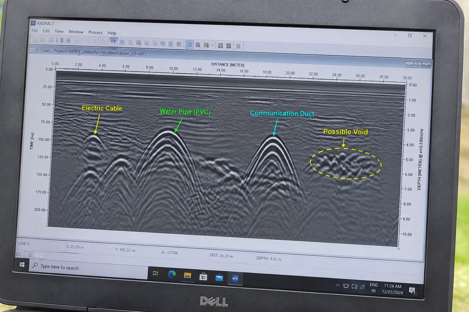Open the Windows Start menu

click(x=22, y=264)
